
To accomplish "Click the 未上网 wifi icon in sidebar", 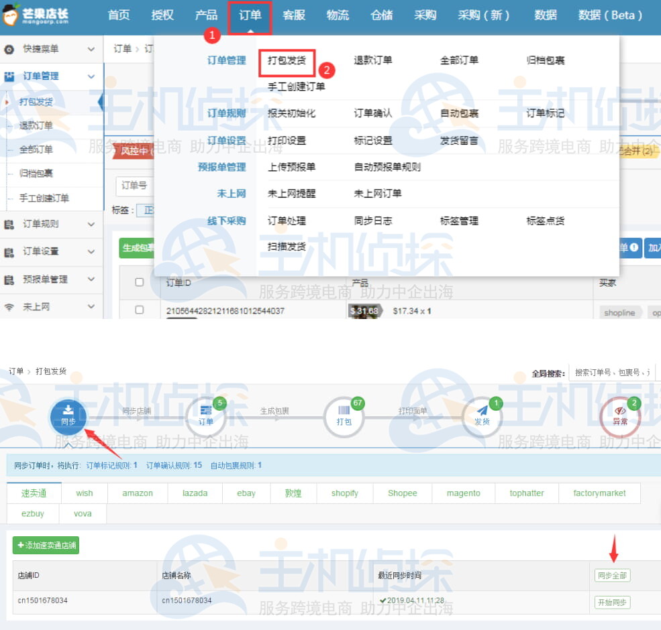I will tap(9, 307).
